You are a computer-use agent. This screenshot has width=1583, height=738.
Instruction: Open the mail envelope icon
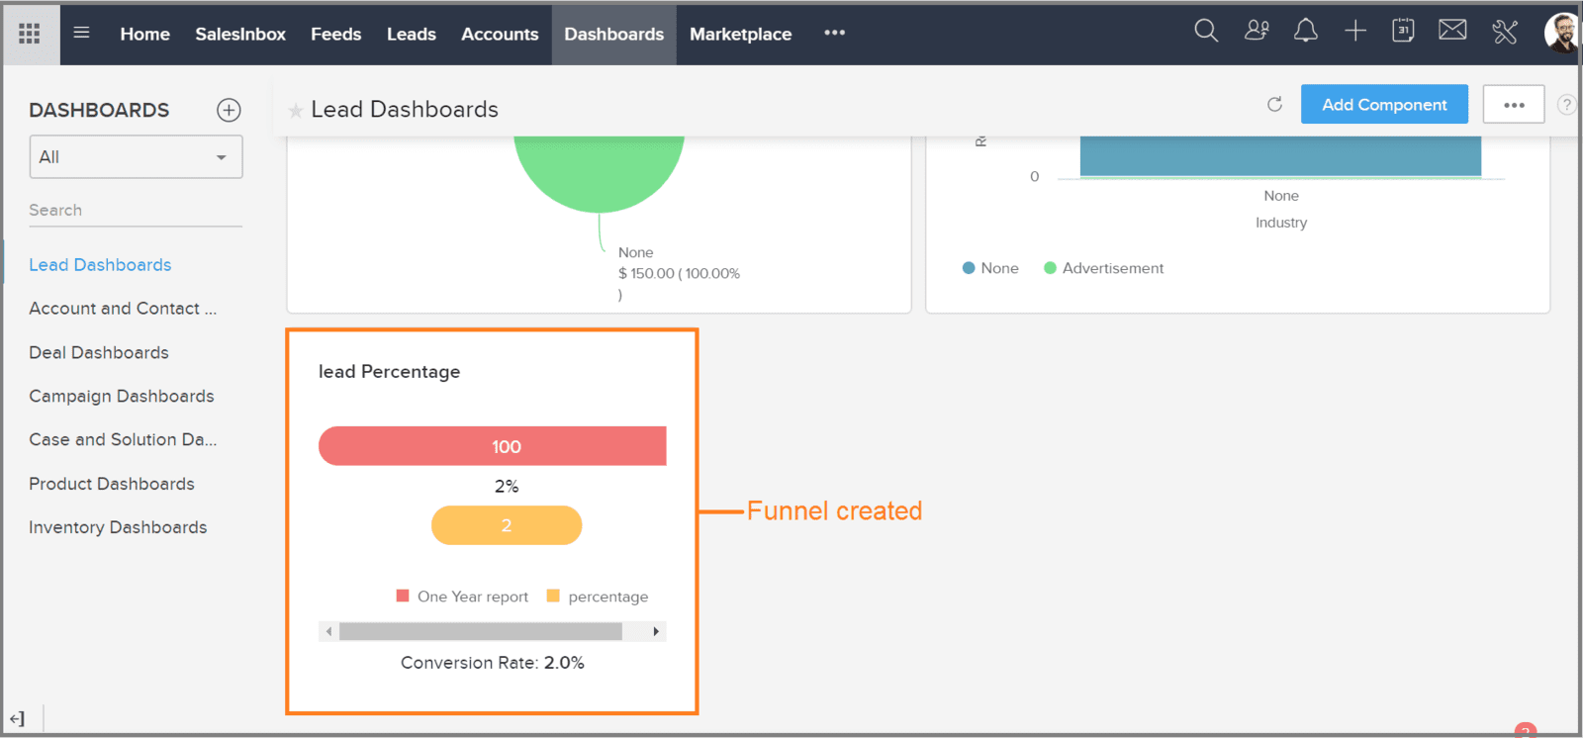pos(1452,30)
